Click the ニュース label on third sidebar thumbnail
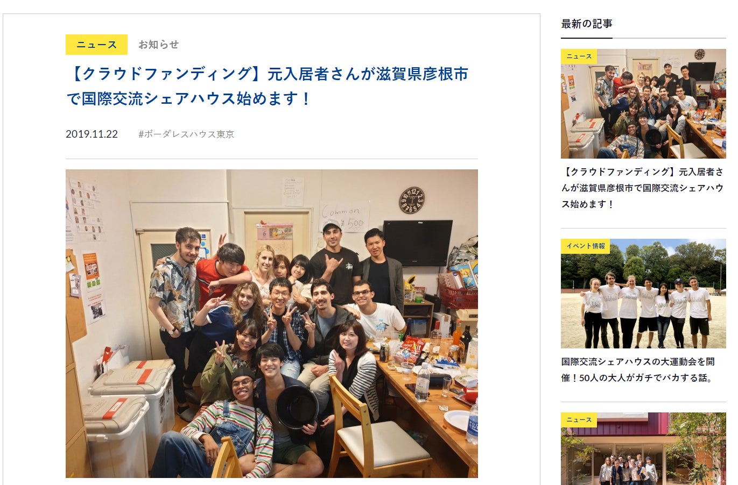 pos(579,420)
